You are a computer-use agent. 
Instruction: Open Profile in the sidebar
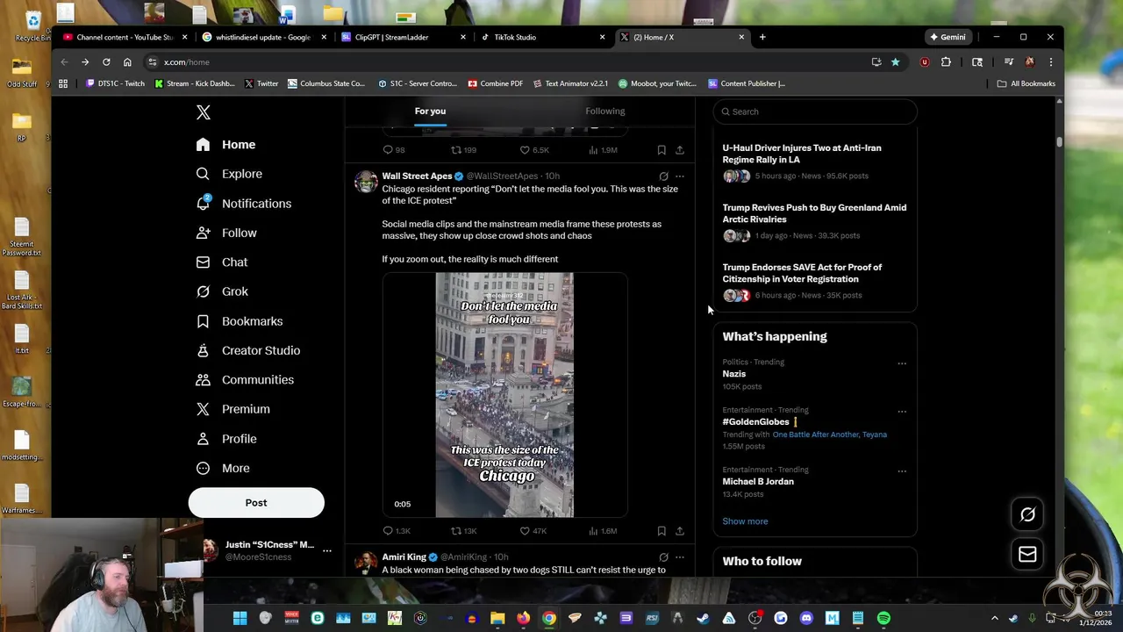click(x=227, y=439)
